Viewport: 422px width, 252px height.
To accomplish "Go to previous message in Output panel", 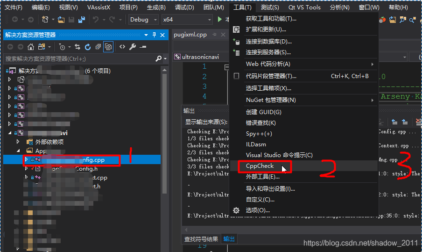I will (x=394, y=122).
